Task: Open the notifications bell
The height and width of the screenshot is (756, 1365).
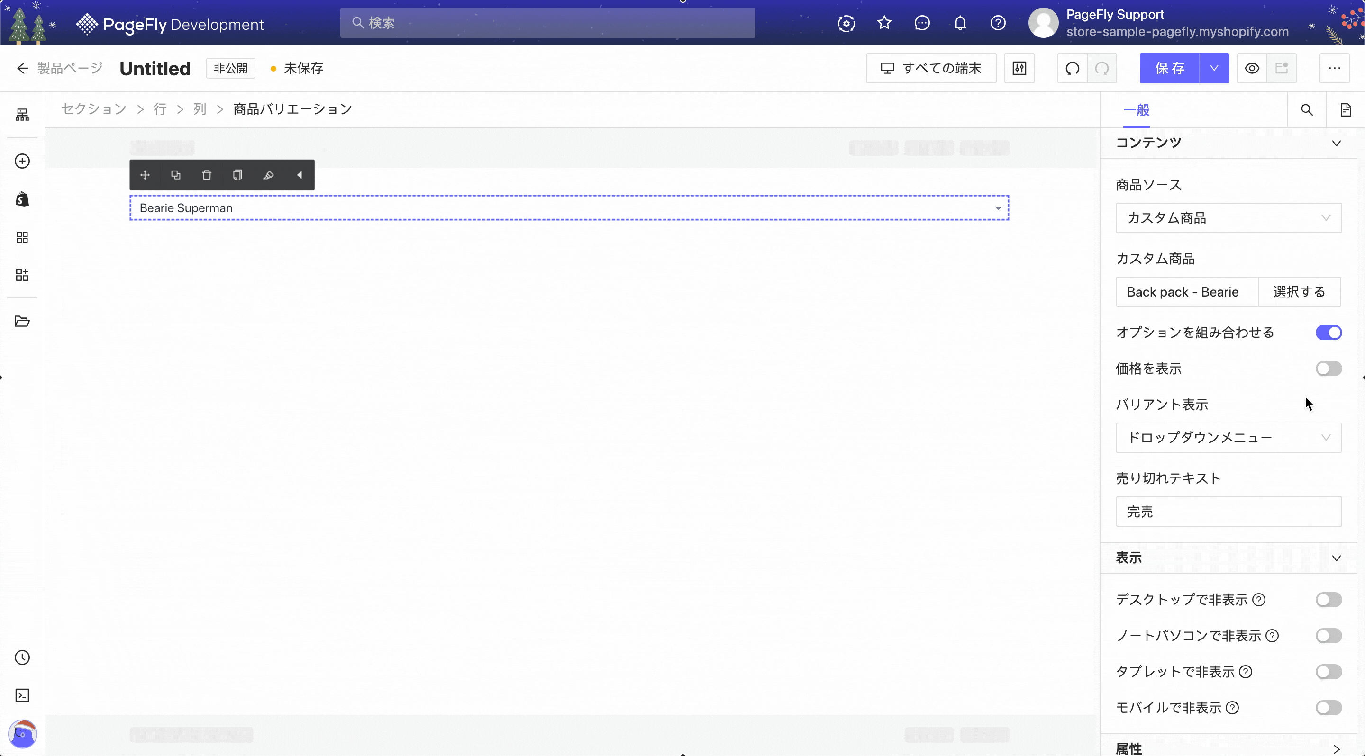Action: (x=960, y=23)
